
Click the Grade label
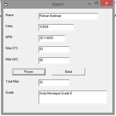(10, 92)
